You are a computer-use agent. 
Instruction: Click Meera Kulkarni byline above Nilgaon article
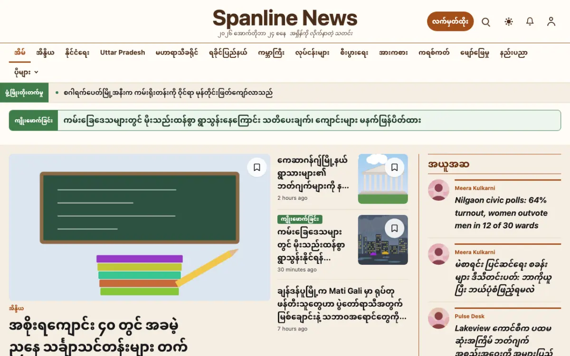pyautogui.click(x=475, y=188)
